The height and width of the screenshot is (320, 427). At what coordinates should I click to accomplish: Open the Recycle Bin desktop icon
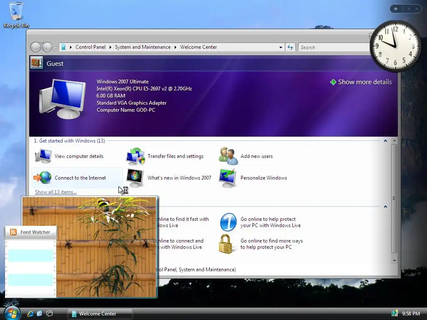16,15
